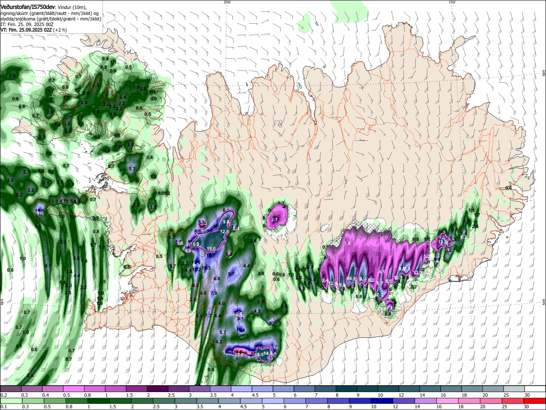Click the 'IT: Fim. 25. 09. 2025 00Z' line
Viewport: 546px width, 410px height.
[27, 25]
